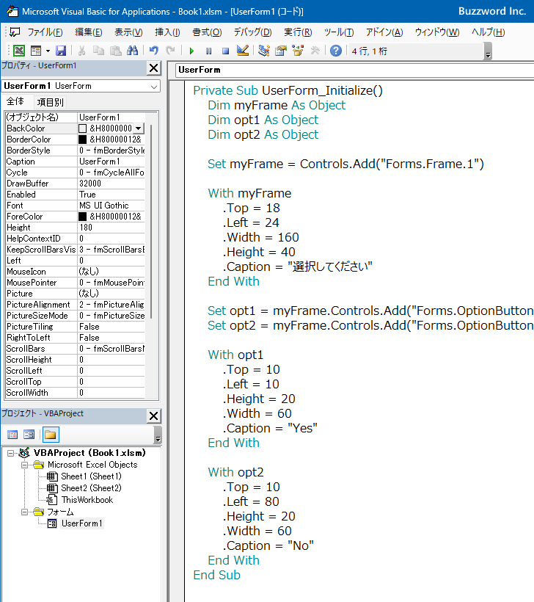Open the ファイル(F) menu

[45, 32]
